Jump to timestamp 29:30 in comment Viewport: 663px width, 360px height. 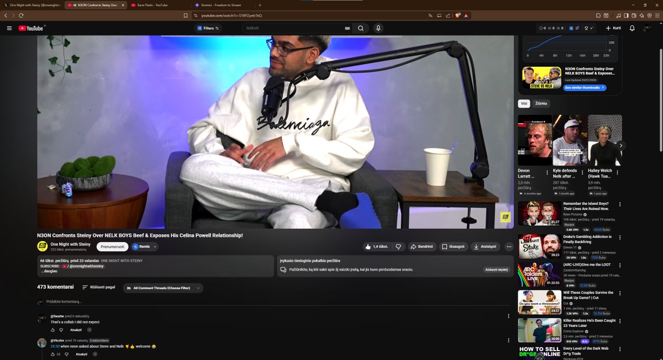(55, 346)
